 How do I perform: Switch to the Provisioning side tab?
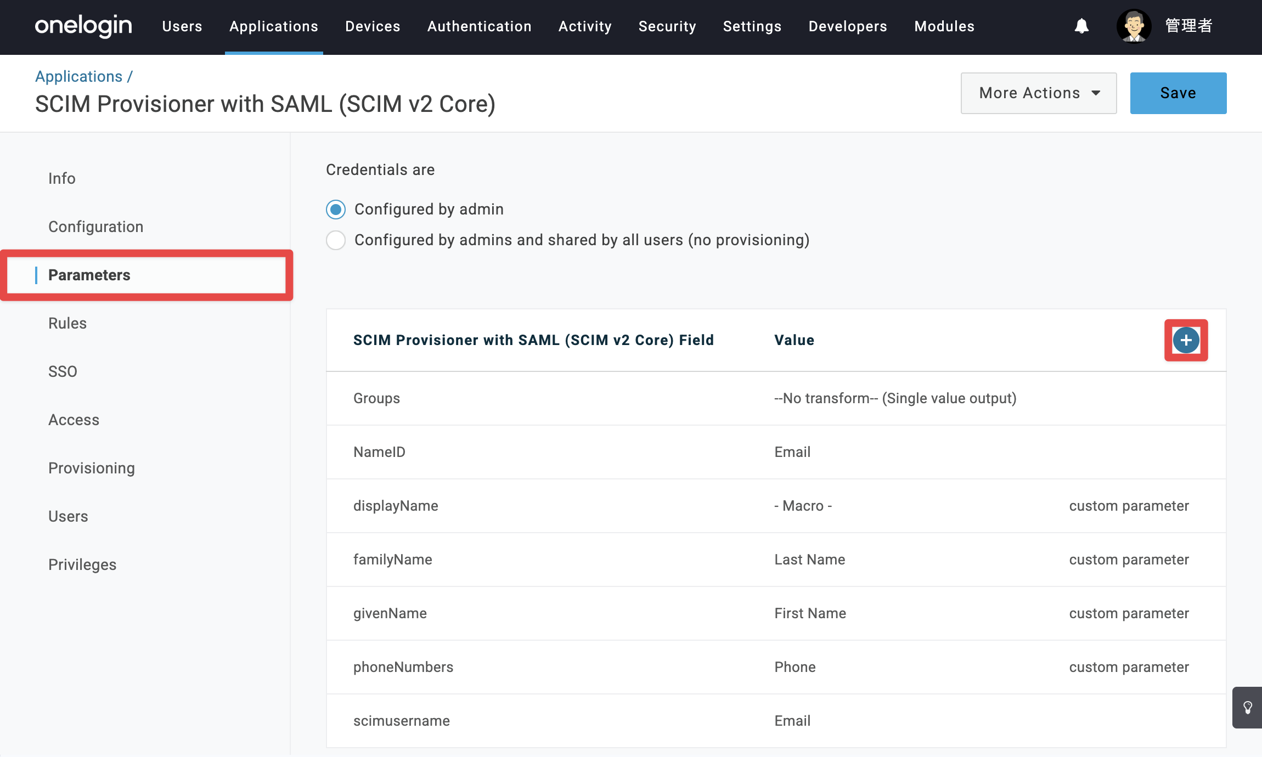(92, 468)
